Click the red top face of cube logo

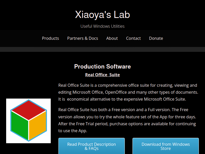[x=28, y=110]
